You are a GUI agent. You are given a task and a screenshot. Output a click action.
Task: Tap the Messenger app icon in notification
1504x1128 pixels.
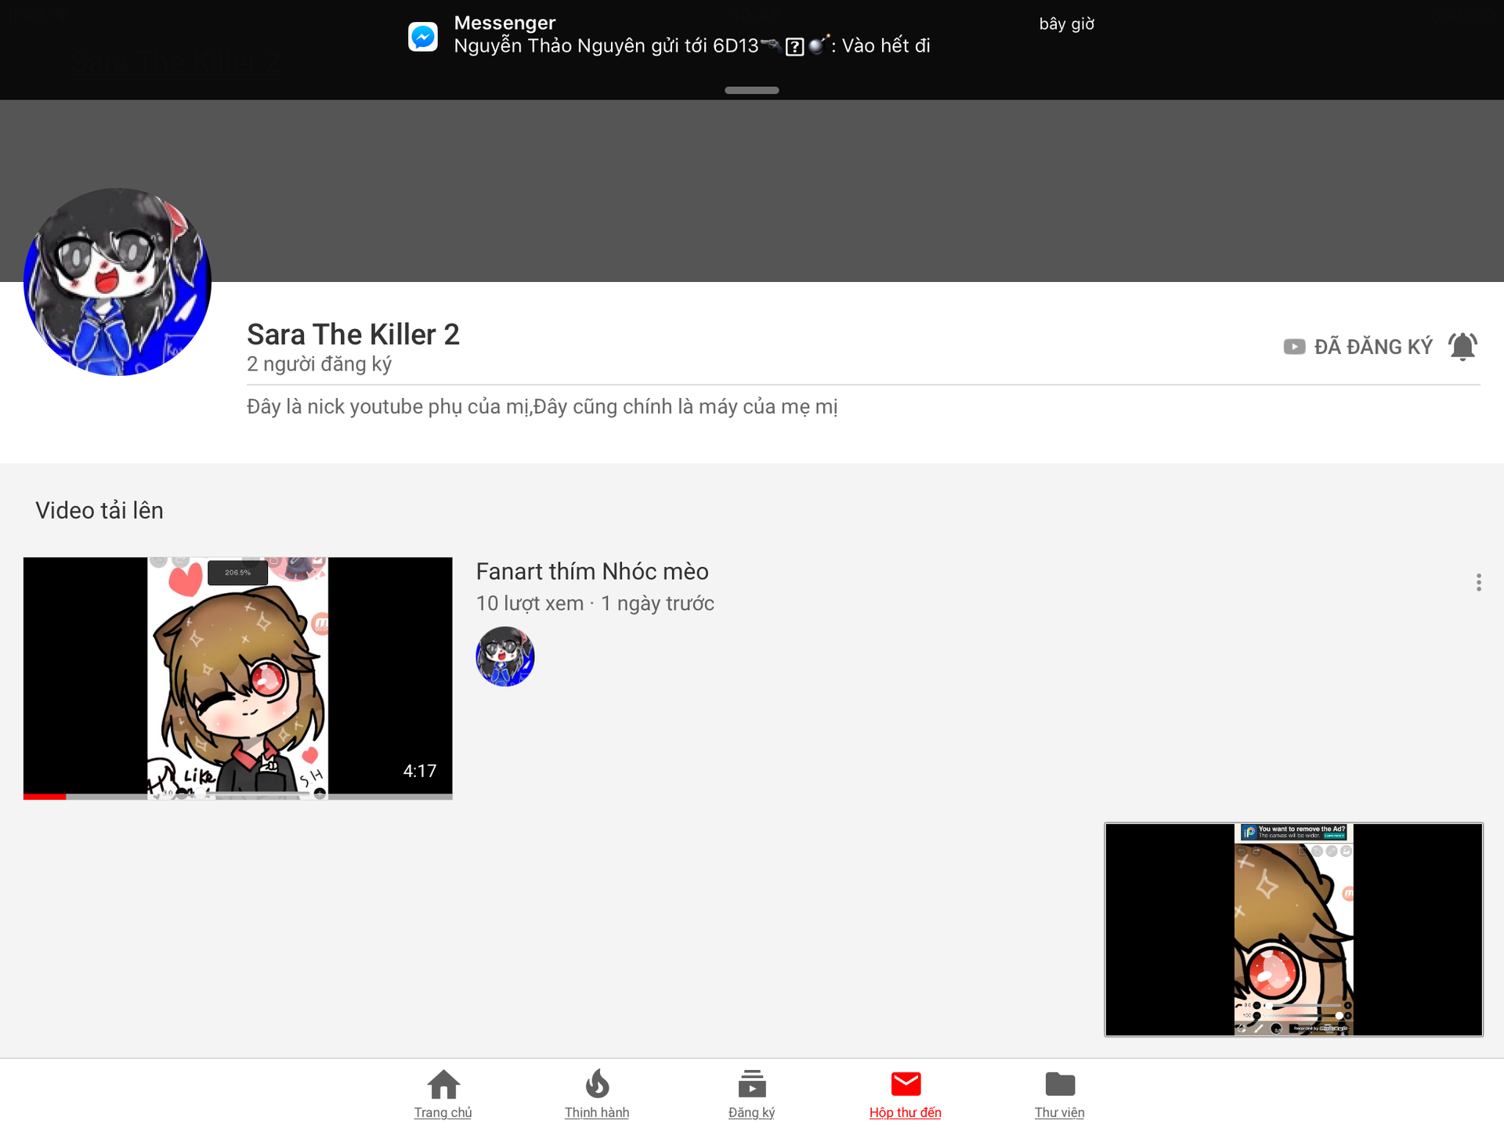(x=423, y=36)
